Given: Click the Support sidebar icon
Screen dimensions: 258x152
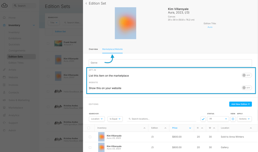Looking at the screenshot, I should [4, 123].
